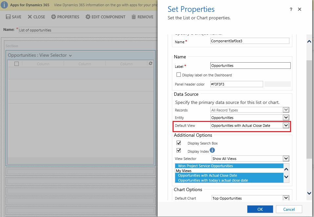Click the dashboard Name field
The width and height of the screenshot is (314, 217).
point(88,30)
